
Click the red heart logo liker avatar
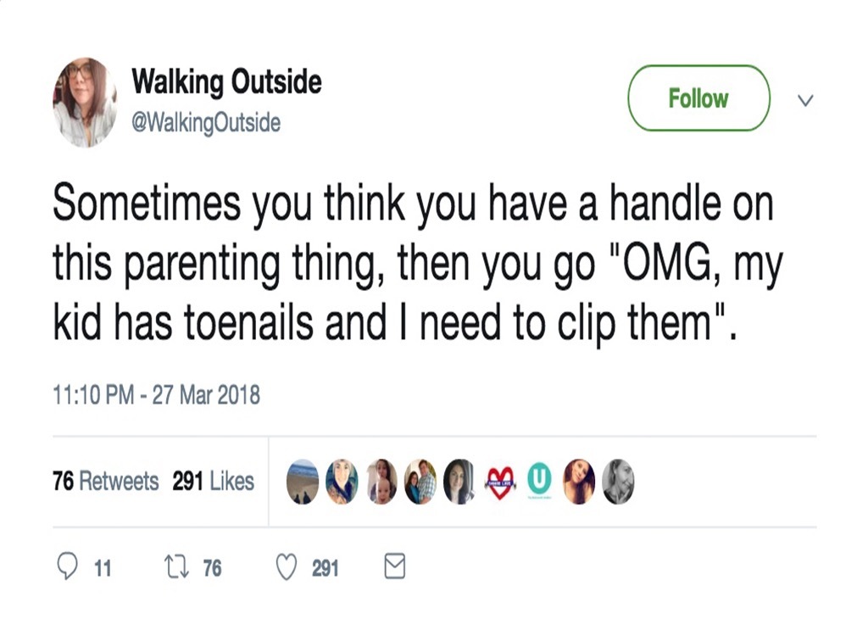click(500, 481)
